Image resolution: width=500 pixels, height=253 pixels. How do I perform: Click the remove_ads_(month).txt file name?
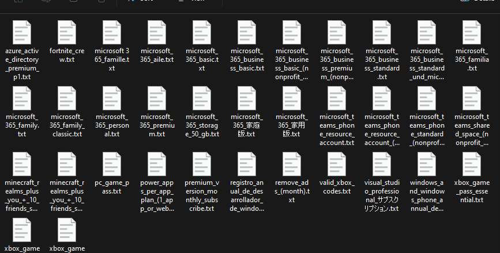pyautogui.click(x=292, y=191)
